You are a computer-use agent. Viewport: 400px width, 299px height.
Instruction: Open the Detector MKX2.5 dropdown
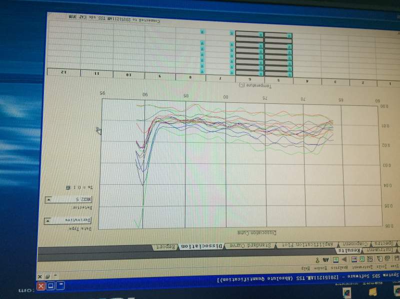click(x=68, y=200)
